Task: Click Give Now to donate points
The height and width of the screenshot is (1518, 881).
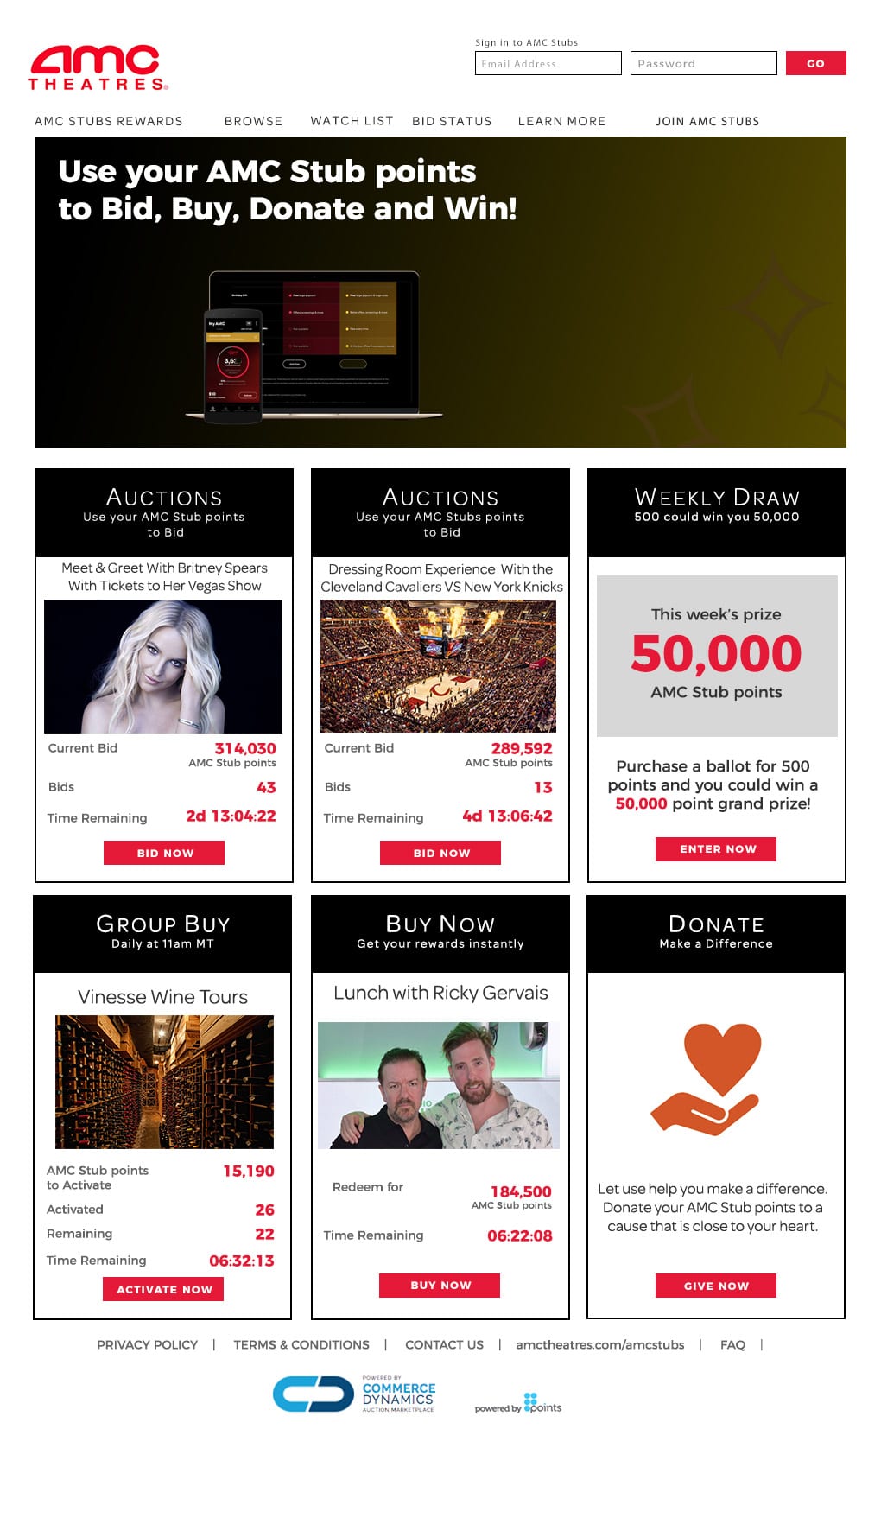Action: [716, 1286]
